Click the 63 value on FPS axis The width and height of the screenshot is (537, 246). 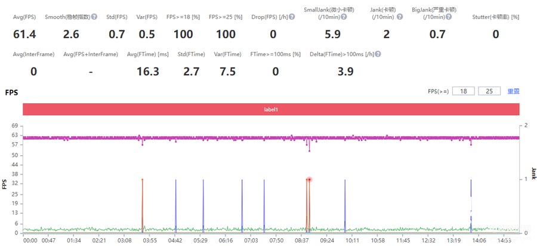coord(15,136)
